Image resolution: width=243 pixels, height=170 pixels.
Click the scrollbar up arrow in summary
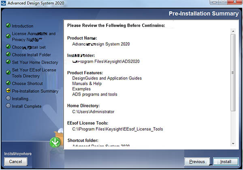pyautogui.click(x=233, y=31)
